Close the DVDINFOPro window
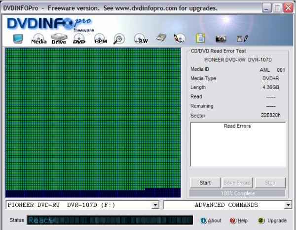This screenshot has width=296, height=230. tap(288, 8)
